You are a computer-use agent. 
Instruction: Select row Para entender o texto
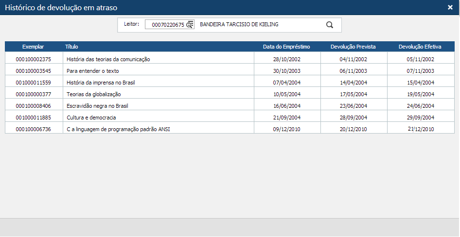coord(92,71)
